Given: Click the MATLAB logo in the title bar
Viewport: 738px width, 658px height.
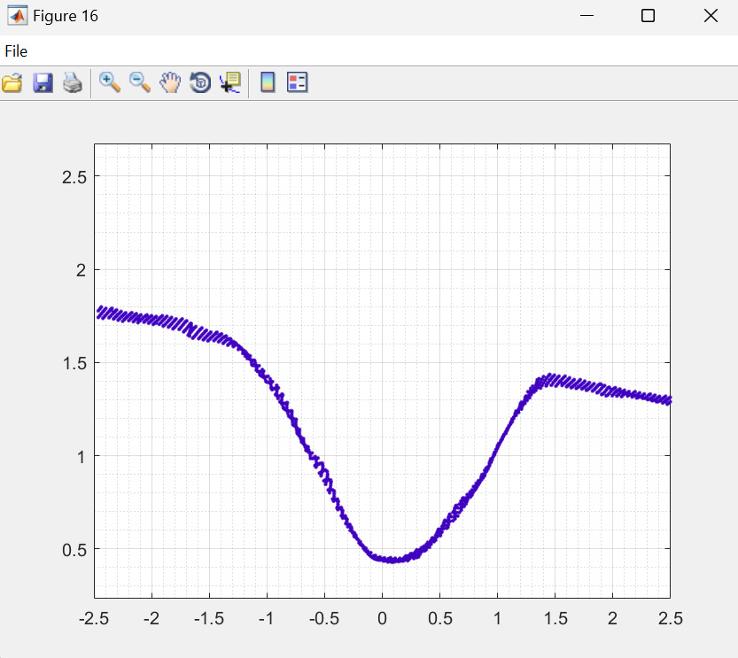Looking at the screenshot, I should coord(18,16).
